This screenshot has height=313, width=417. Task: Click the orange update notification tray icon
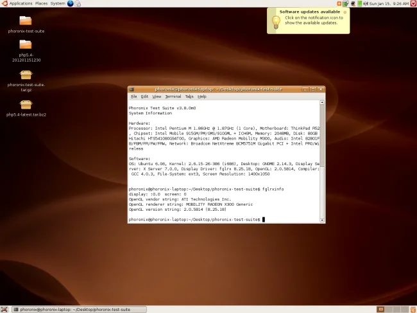coord(339,3)
